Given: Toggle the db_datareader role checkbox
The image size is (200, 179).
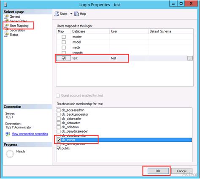Looking at the screenshot, I should [59, 119].
